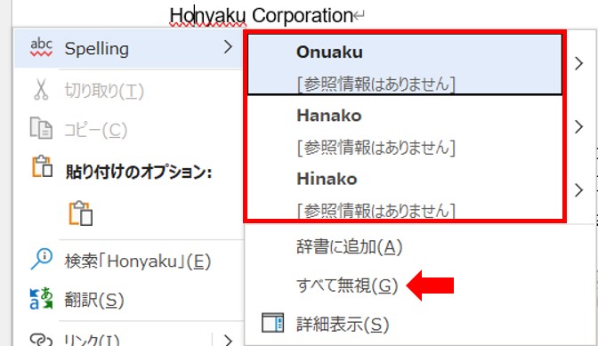
Task: Click the keep source formatting paste button
Action: 80,213
